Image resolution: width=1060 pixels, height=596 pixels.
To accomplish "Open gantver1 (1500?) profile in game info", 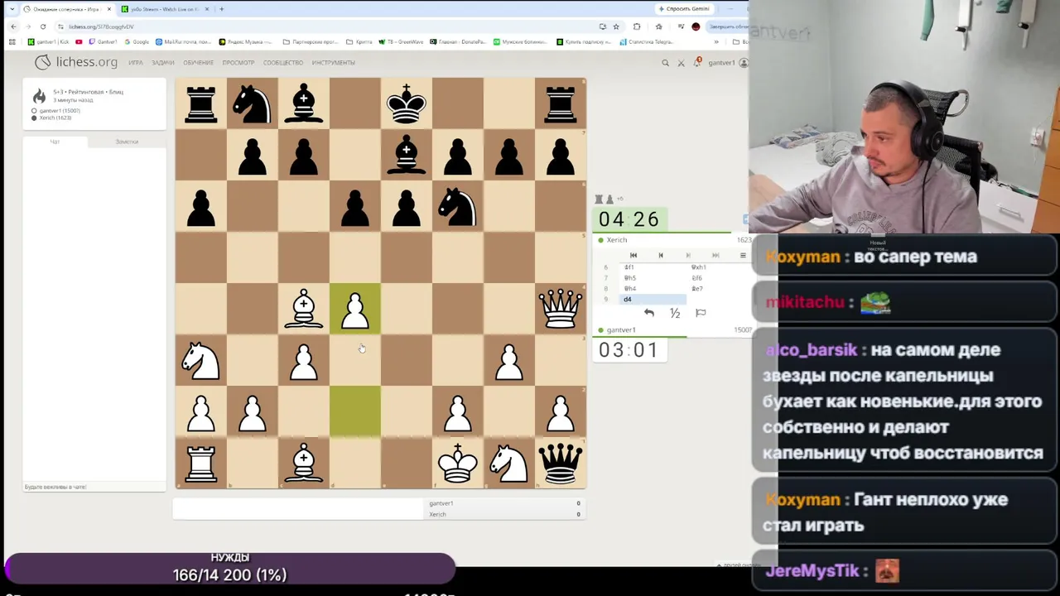I will click(59, 111).
